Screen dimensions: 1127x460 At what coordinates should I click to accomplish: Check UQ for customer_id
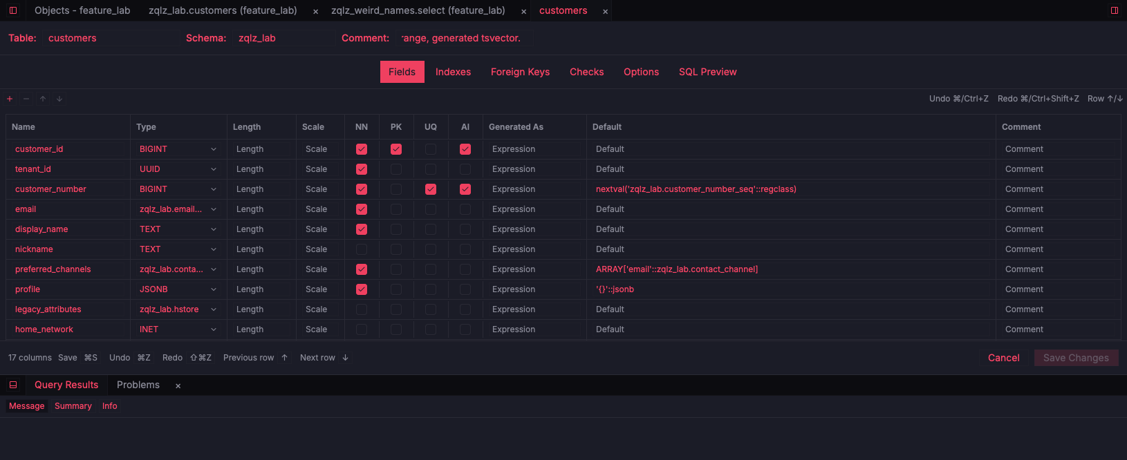[x=431, y=149]
